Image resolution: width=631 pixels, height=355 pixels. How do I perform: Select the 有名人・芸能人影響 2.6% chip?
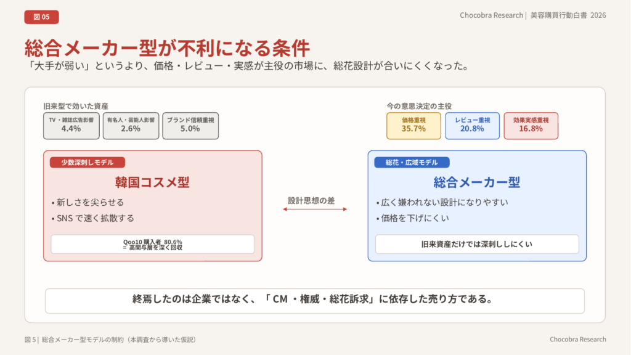coord(131,126)
